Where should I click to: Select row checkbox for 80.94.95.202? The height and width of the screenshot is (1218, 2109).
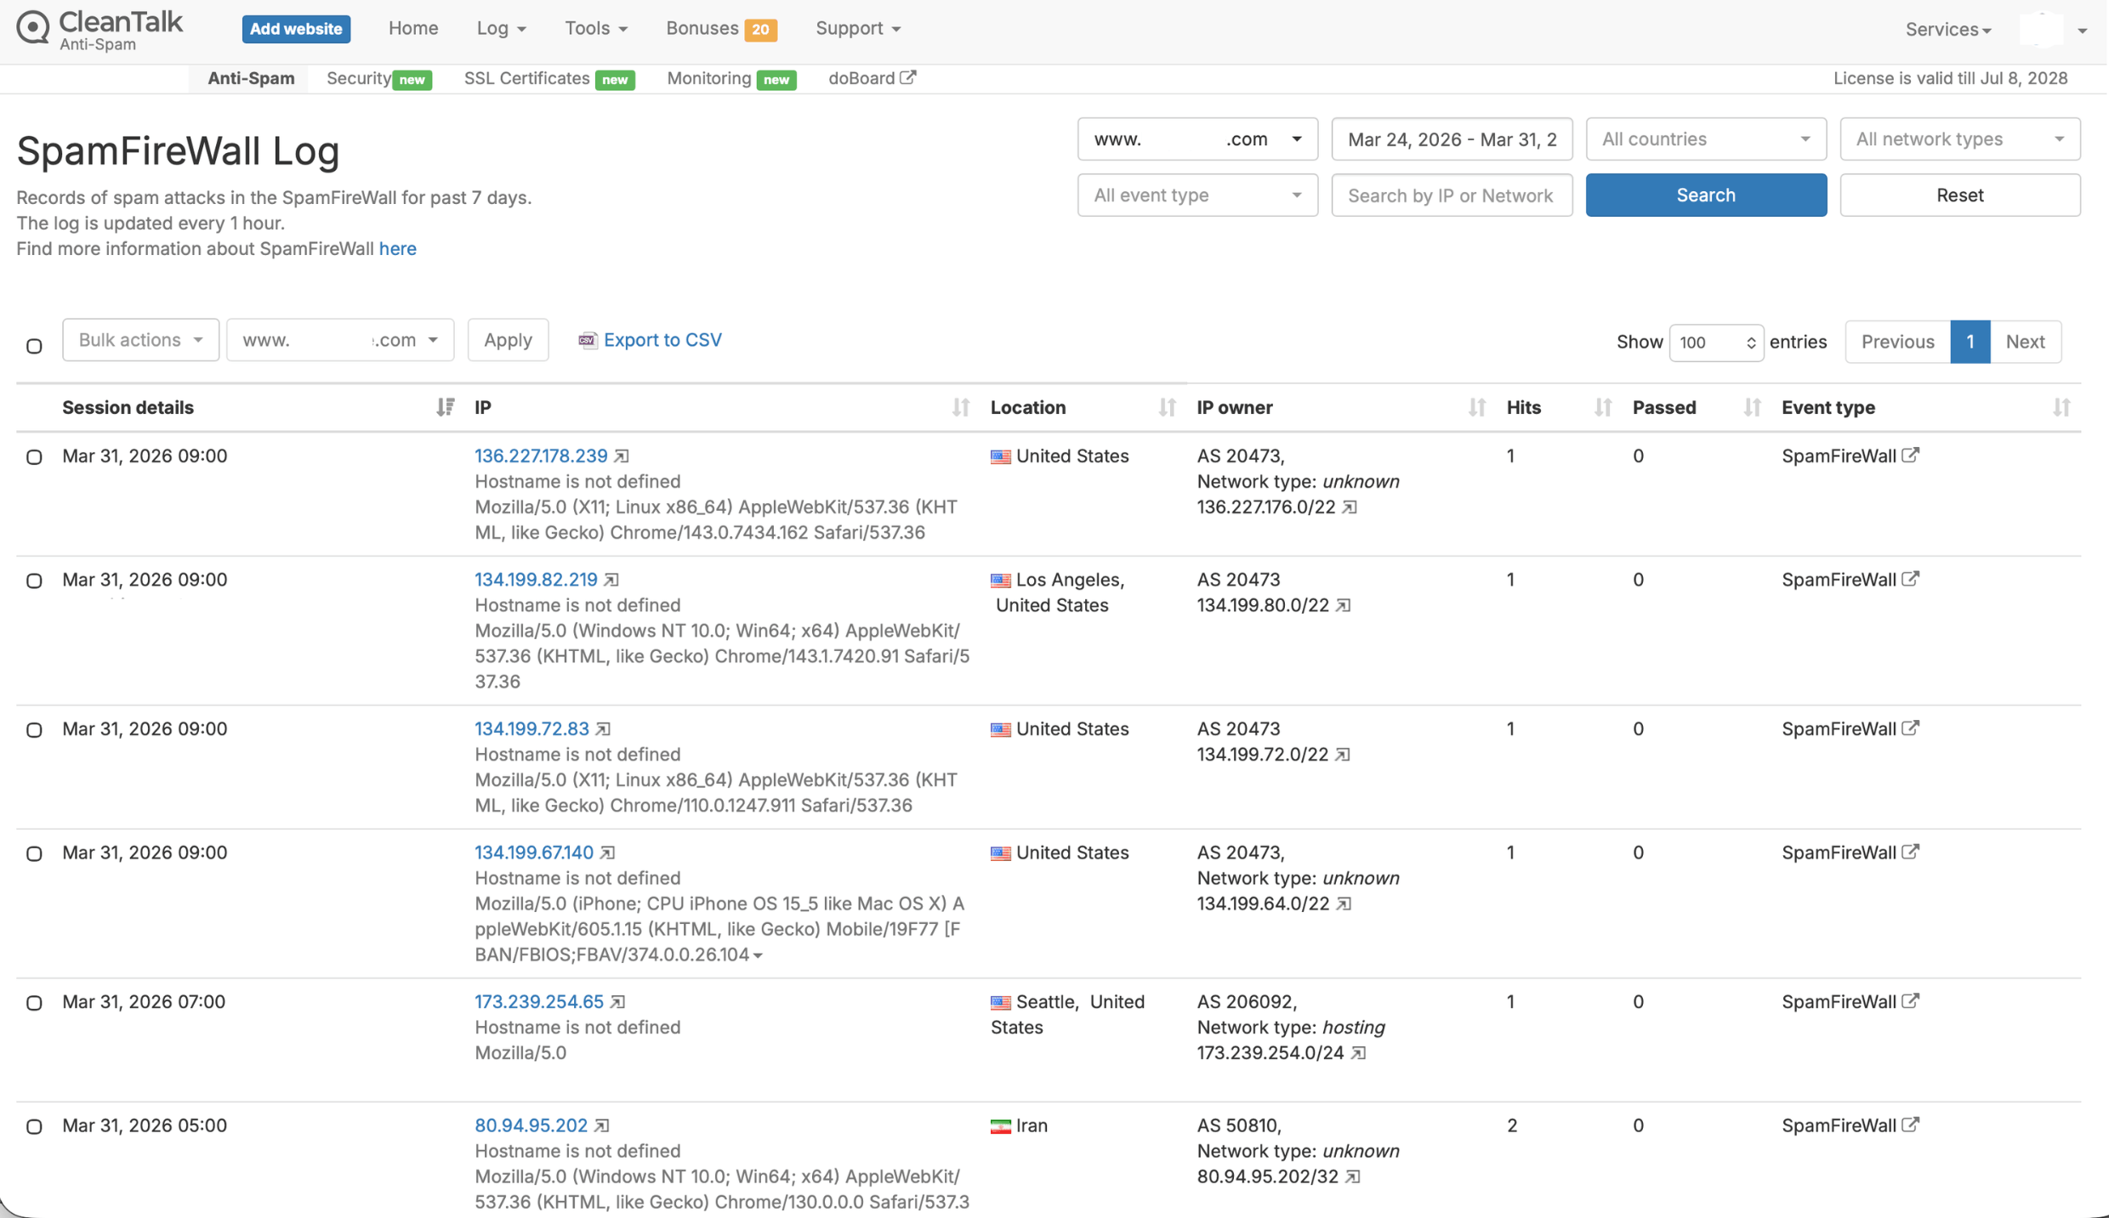[34, 1127]
